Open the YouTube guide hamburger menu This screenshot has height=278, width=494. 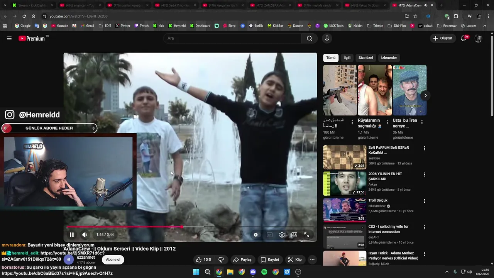(x=9, y=38)
